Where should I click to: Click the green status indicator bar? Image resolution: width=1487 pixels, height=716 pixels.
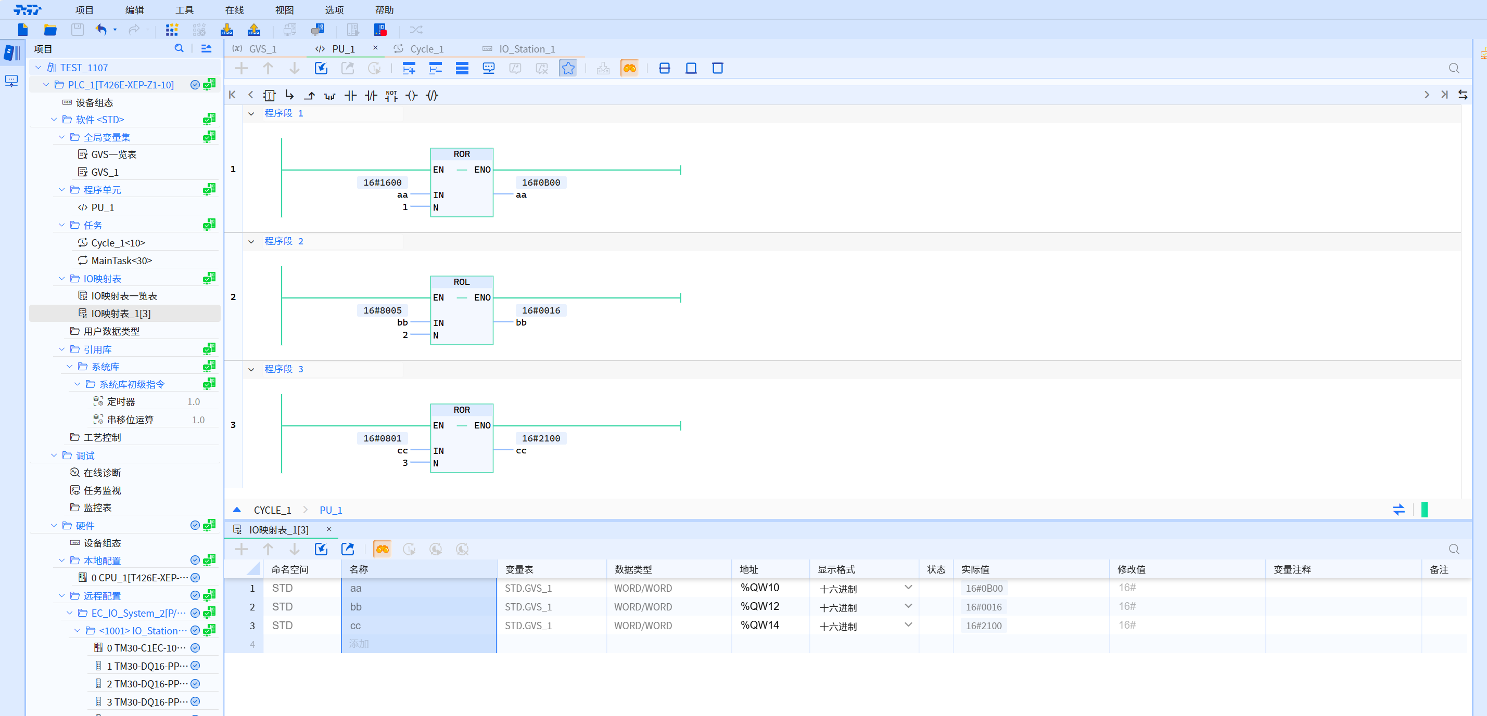click(1424, 509)
